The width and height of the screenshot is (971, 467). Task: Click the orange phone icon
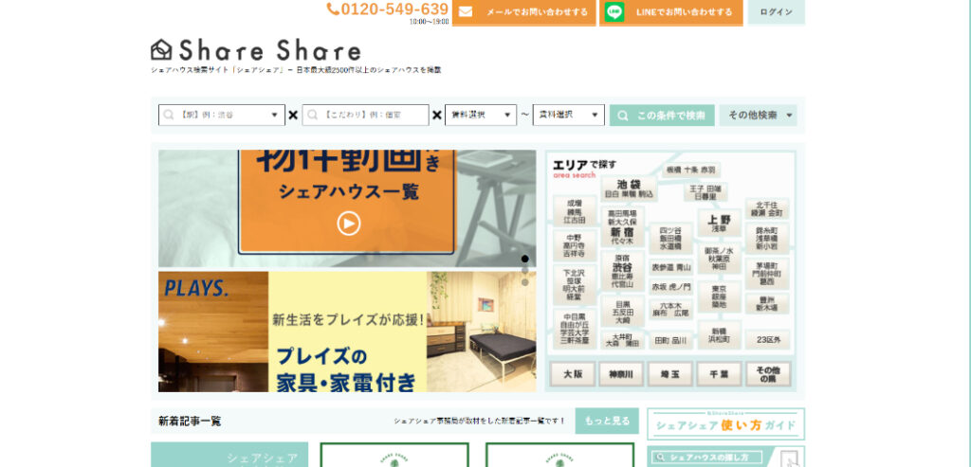(x=333, y=9)
